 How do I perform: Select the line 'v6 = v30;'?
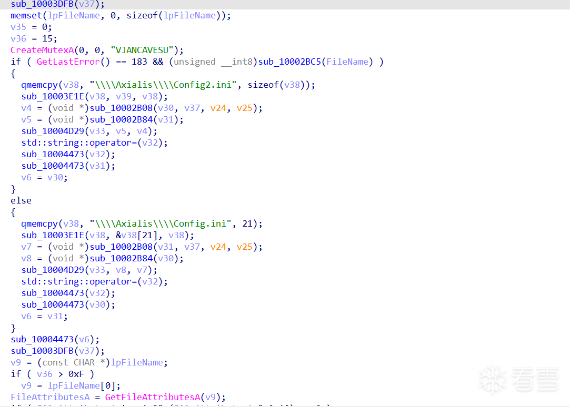click(x=44, y=178)
